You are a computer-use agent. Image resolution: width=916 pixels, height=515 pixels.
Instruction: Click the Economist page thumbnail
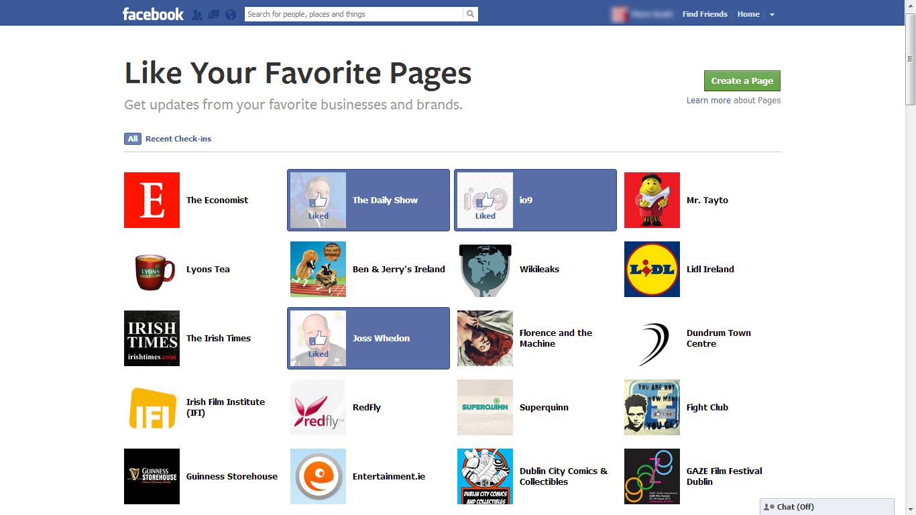click(x=152, y=200)
